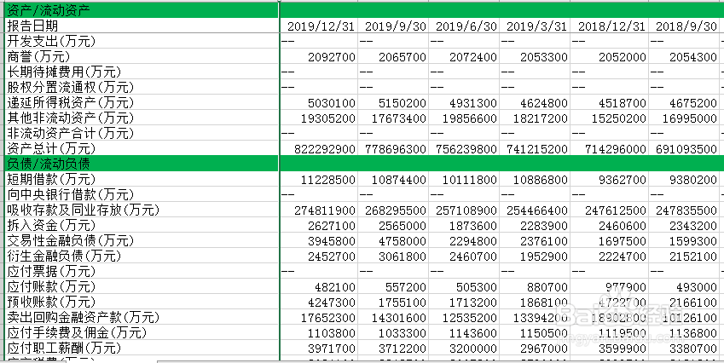
Task: Select cell with value 17652300
Action: tap(319, 317)
